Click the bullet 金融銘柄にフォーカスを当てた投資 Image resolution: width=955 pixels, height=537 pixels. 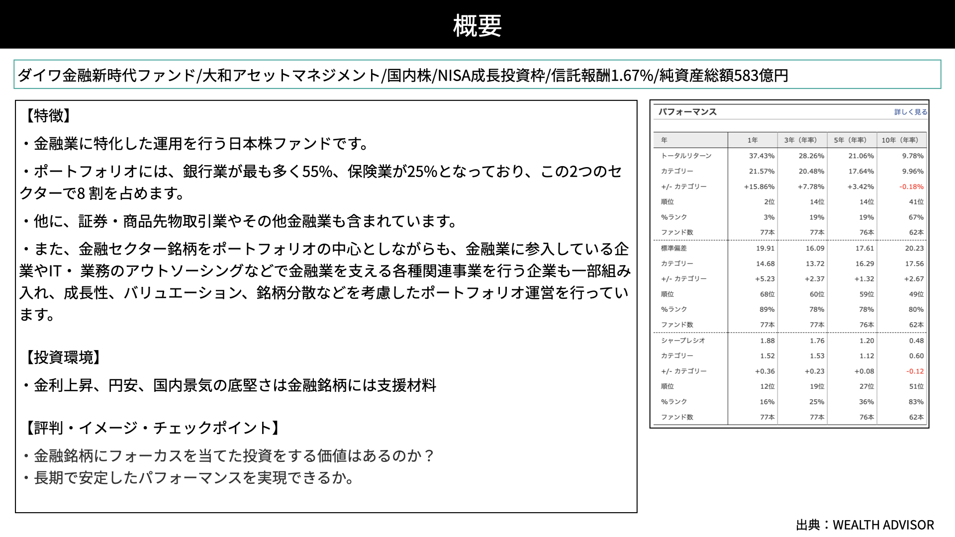(x=229, y=456)
